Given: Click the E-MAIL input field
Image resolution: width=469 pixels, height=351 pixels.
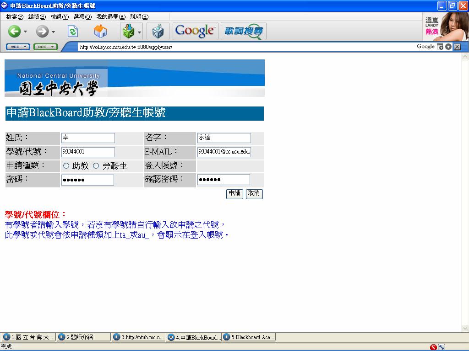Looking at the screenshot, I should (x=224, y=152).
